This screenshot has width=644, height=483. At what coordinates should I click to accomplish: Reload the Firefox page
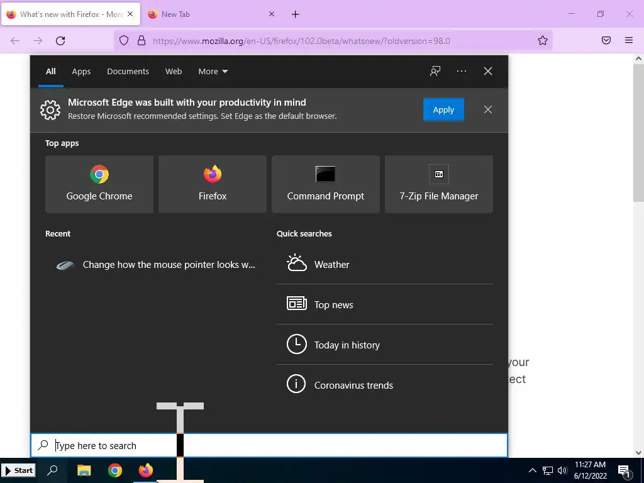point(60,41)
